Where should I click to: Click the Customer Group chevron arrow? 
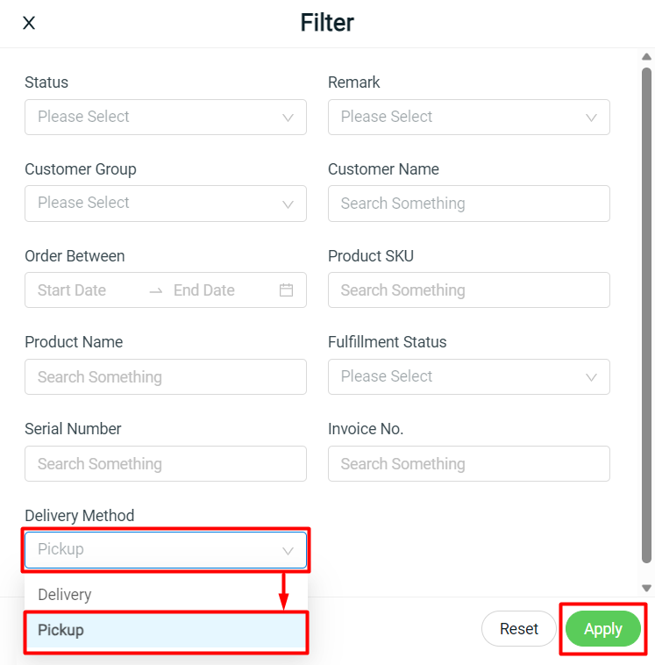tap(288, 204)
